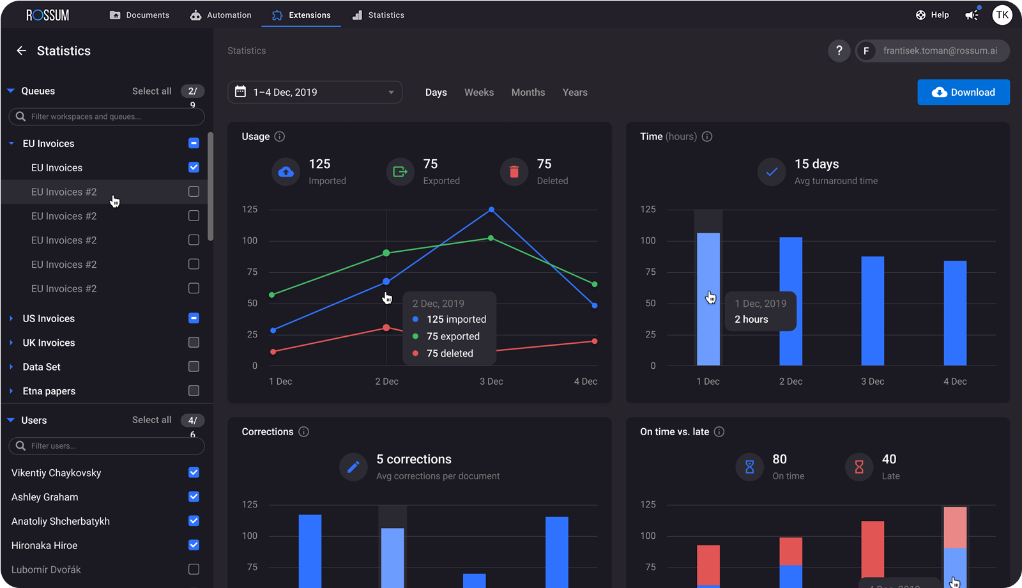The width and height of the screenshot is (1022, 588).
Task: Click the On time vs. late info icon
Action: tap(719, 431)
